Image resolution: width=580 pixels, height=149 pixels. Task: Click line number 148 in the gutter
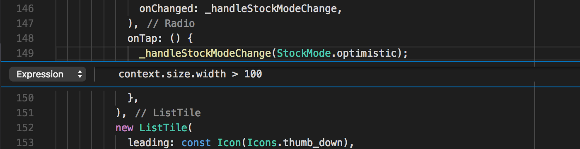pos(25,38)
